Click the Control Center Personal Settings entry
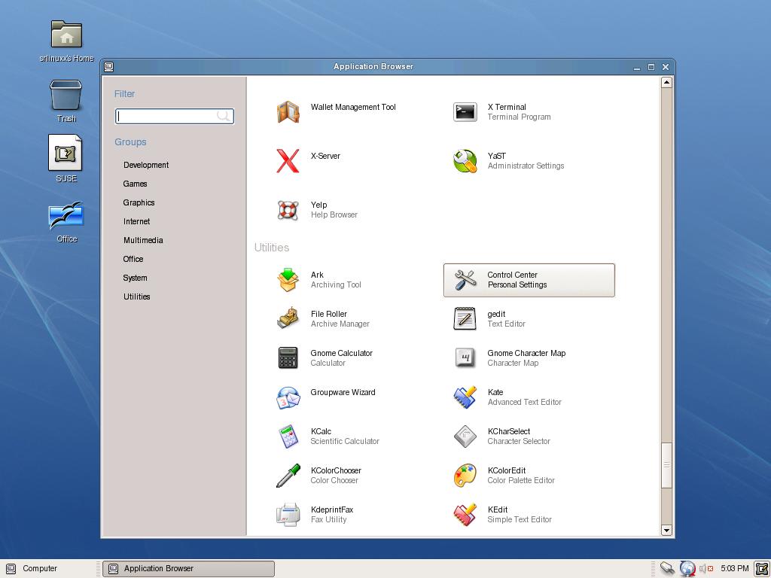Image resolution: width=771 pixels, height=578 pixels. click(x=529, y=280)
